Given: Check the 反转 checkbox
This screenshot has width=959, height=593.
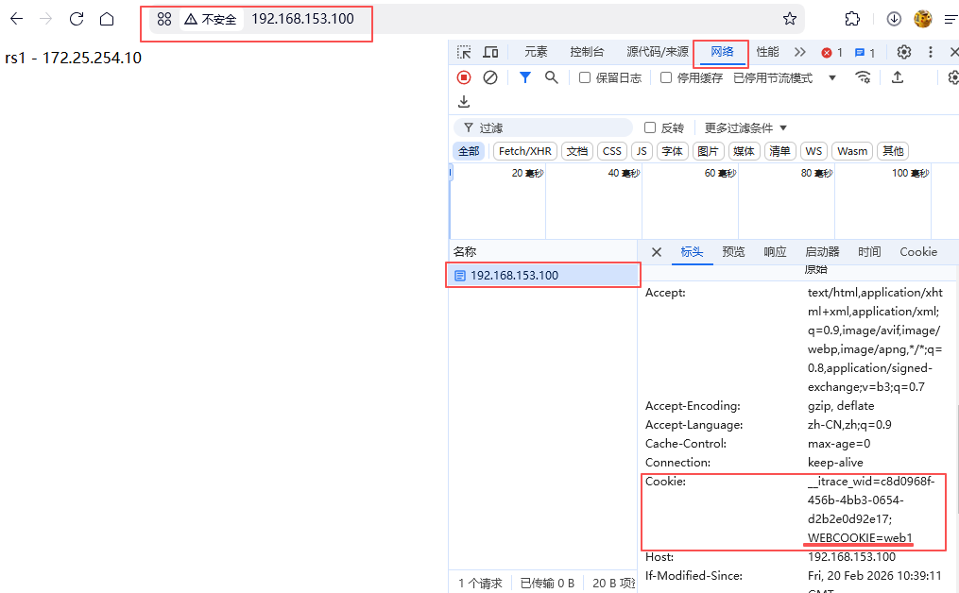Looking at the screenshot, I should click(x=650, y=127).
